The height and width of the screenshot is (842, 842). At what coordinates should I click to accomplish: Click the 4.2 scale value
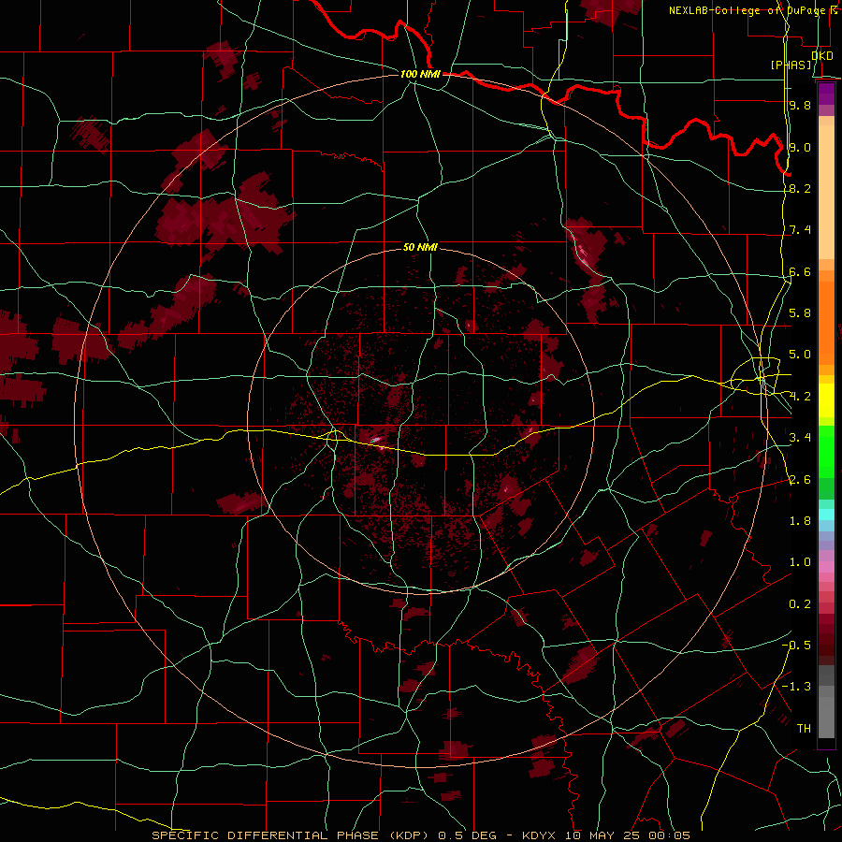(x=800, y=397)
